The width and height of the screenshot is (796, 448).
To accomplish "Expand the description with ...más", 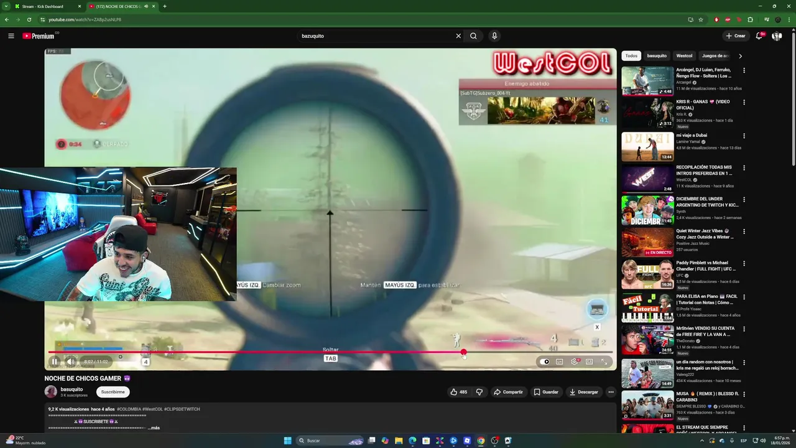I will (154, 428).
